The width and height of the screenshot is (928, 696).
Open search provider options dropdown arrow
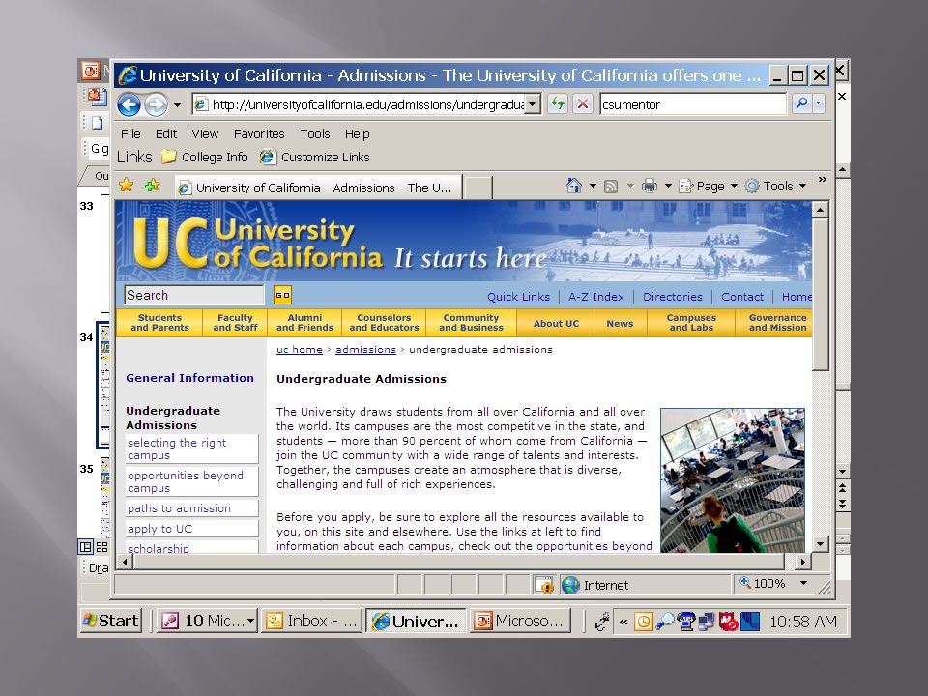click(x=819, y=103)
